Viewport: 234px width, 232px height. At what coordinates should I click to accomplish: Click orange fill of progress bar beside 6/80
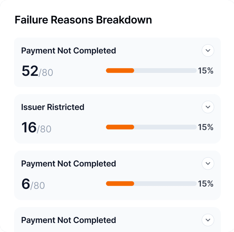tap(120, 184)
